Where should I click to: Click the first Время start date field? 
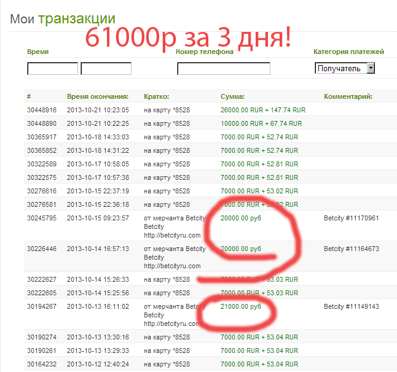(x=52, y=69)
